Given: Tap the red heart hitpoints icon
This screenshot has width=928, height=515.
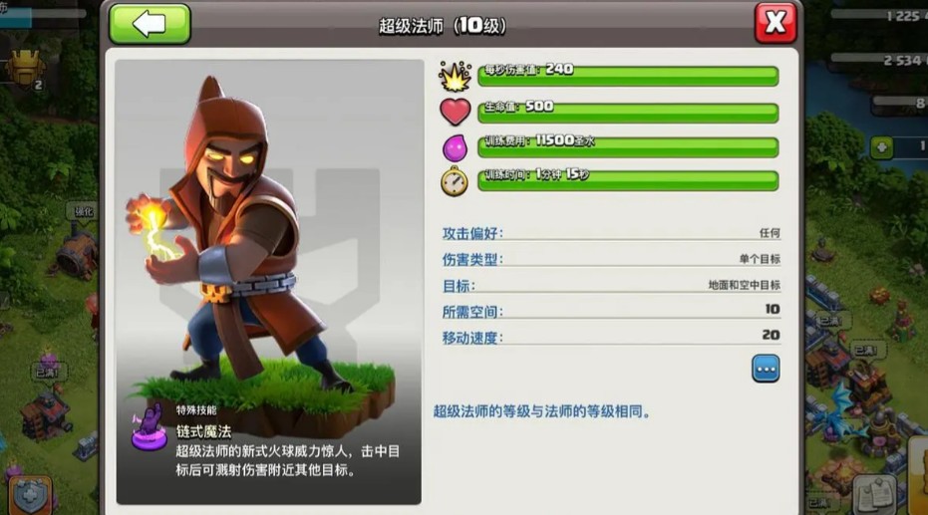Looking at the screenshot, I should 455,112.
